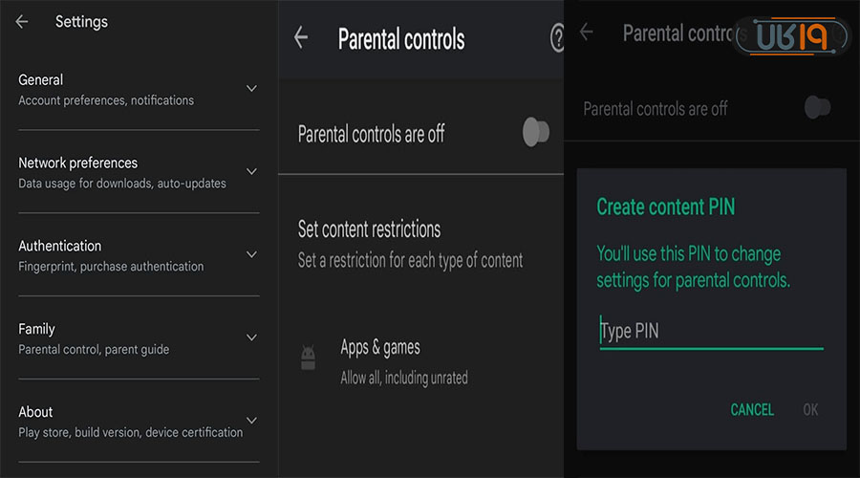Click the Type PIN input field
The image size is (860, 478).
click(x=710, y=332)
